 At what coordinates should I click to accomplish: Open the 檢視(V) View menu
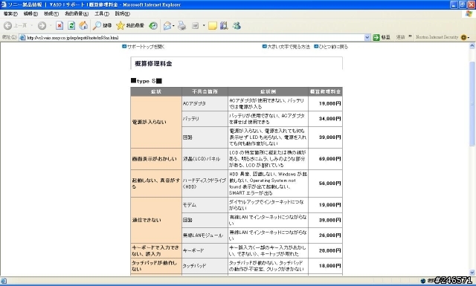pyautogui.click(x=51, y=13)
